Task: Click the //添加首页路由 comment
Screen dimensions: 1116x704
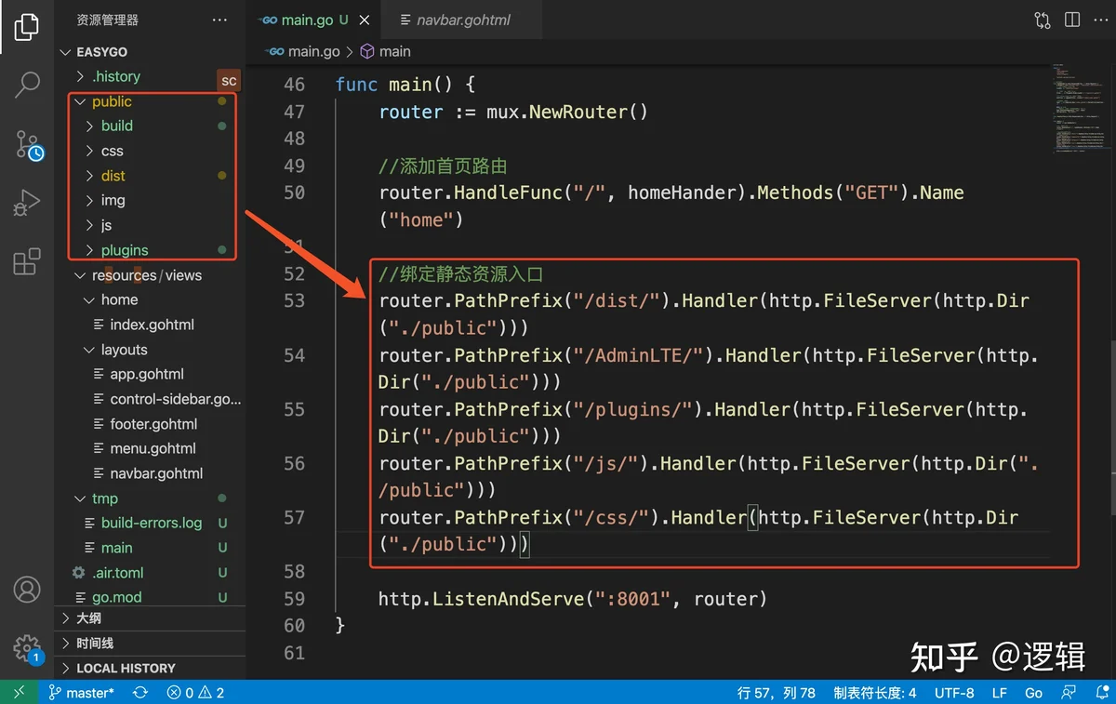Action: pyautogui.click(x=443, y=166)
